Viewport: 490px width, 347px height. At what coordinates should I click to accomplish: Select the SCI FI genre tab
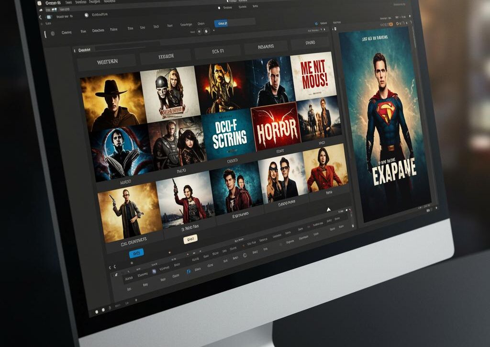tap(218, 51)
